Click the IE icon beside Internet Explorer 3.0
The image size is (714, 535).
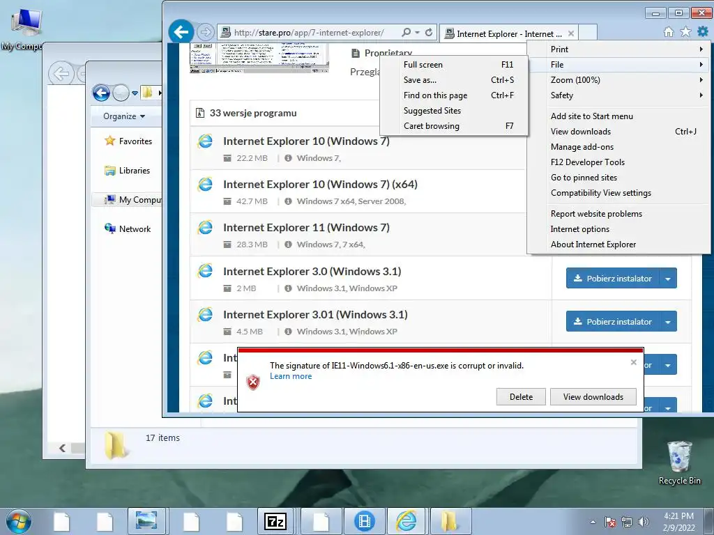pyautogui.click(x=205, y=271)
